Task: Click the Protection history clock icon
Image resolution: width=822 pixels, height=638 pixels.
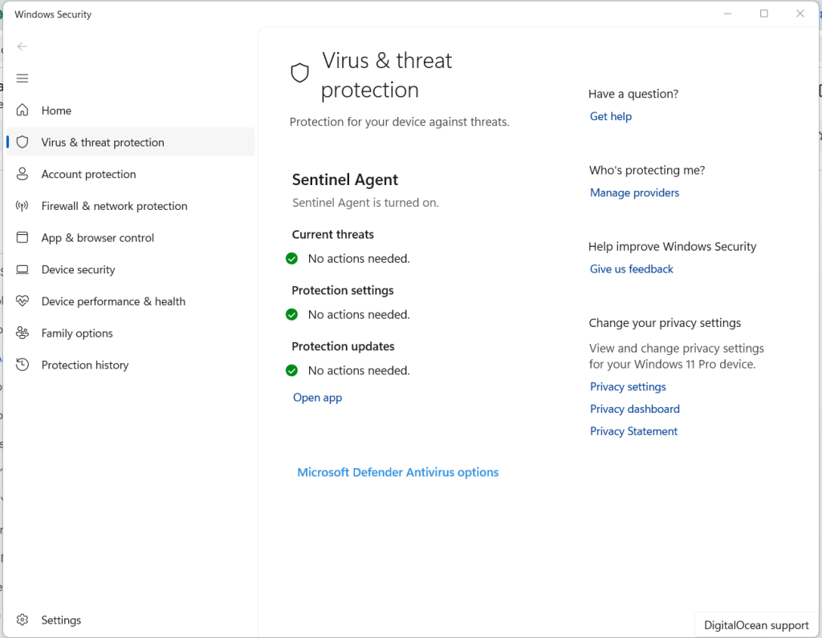Action: (x=22, y=365)
